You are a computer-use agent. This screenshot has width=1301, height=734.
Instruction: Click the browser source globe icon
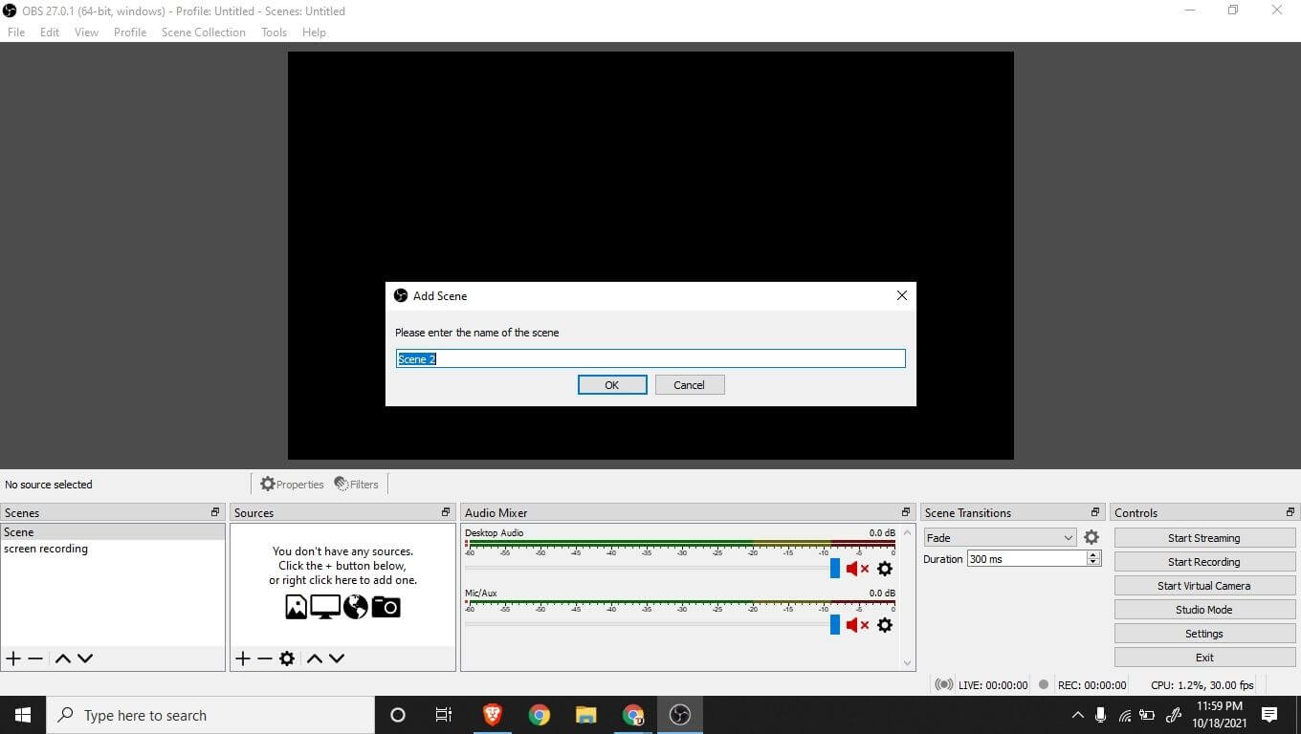(355, 606)
